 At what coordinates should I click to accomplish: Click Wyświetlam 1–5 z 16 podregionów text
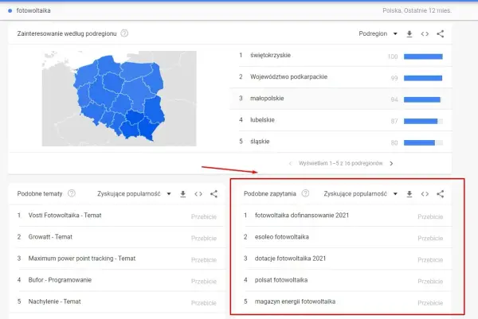coord(340,163)
